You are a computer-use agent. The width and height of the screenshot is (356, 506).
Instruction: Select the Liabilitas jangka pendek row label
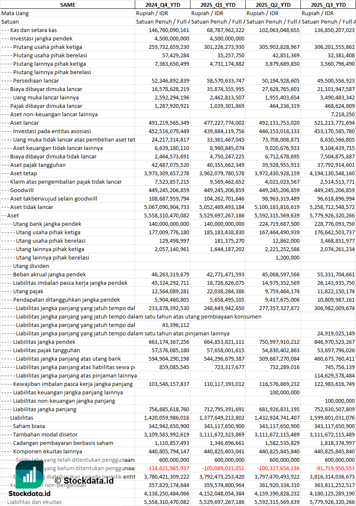click(x=44, y=342)
